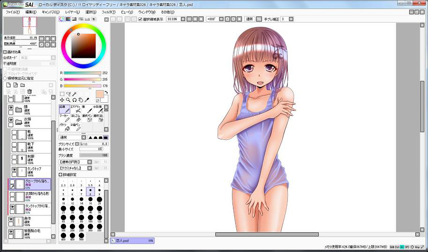Screen dimensions: 428x252
Task: Activate the magic wand selection tool
Action: coord(75,94)
